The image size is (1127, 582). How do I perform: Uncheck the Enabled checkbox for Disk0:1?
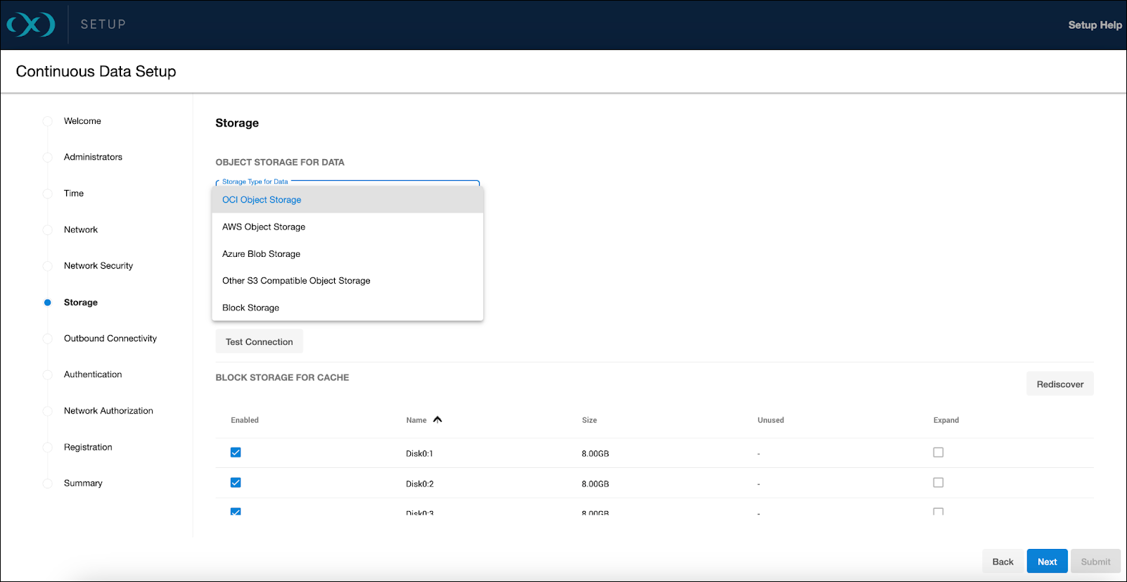coord(236,453)
